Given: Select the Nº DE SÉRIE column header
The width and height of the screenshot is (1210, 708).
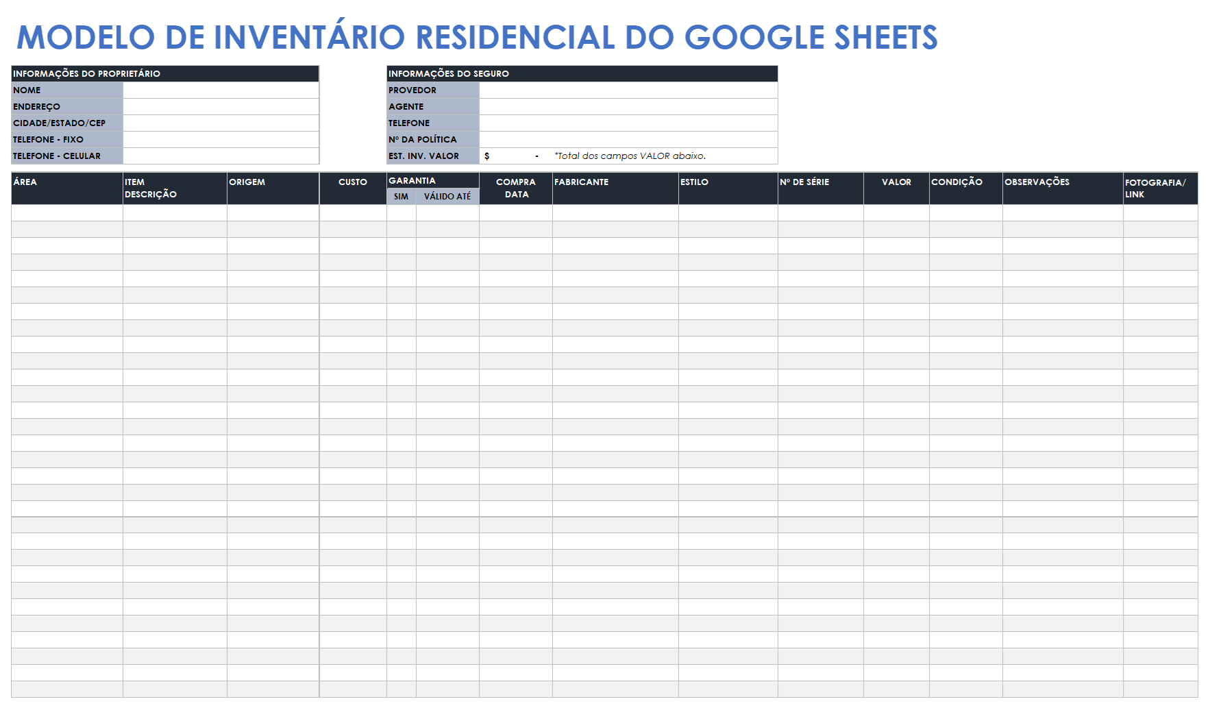Looking at the screenshot, I should pos(821,188).
